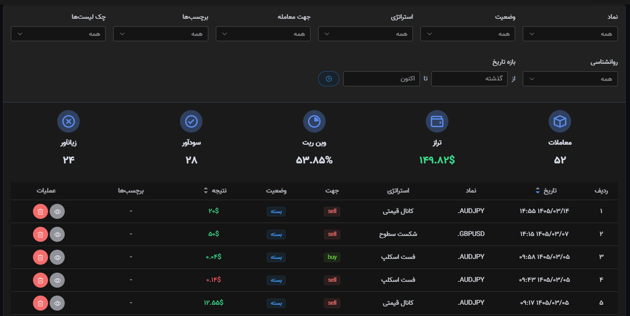The width and height of the screenshot is (630, 316).
Task: Click the red 0.14$ result
Action: (x=213, y=280)
